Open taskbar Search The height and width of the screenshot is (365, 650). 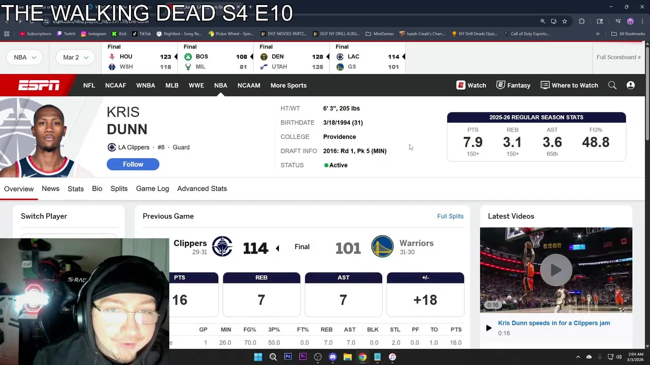click(x=273, y=357)
